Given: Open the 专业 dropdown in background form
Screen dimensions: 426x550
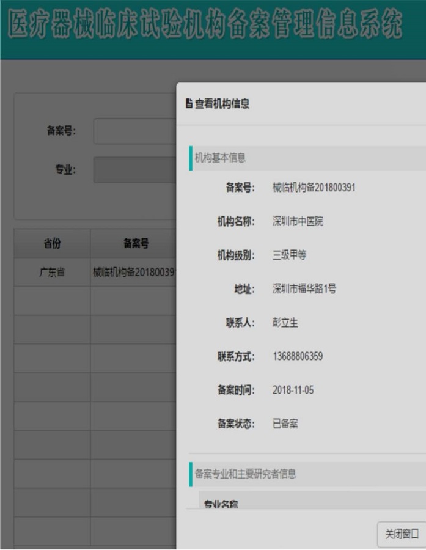Looking at the screenshot, I should click(x=135, y=170).
